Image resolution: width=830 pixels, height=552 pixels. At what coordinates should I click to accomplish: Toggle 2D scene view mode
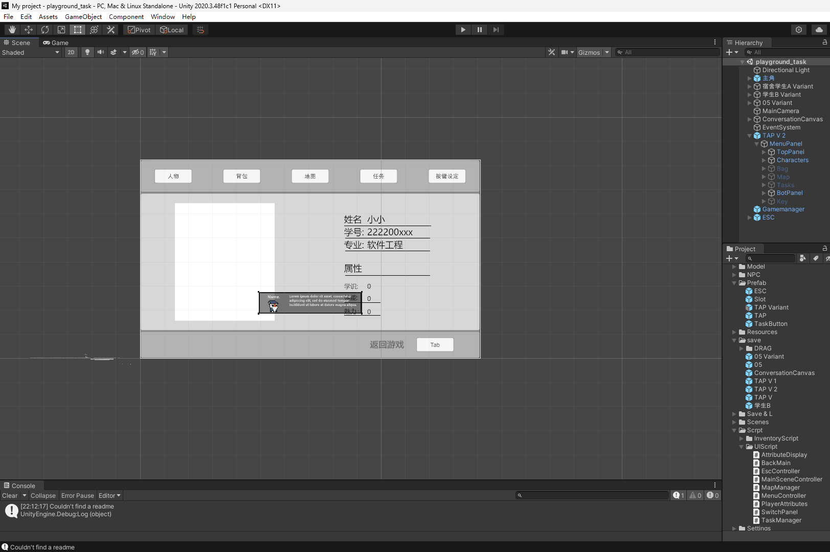tap(71, 52)
